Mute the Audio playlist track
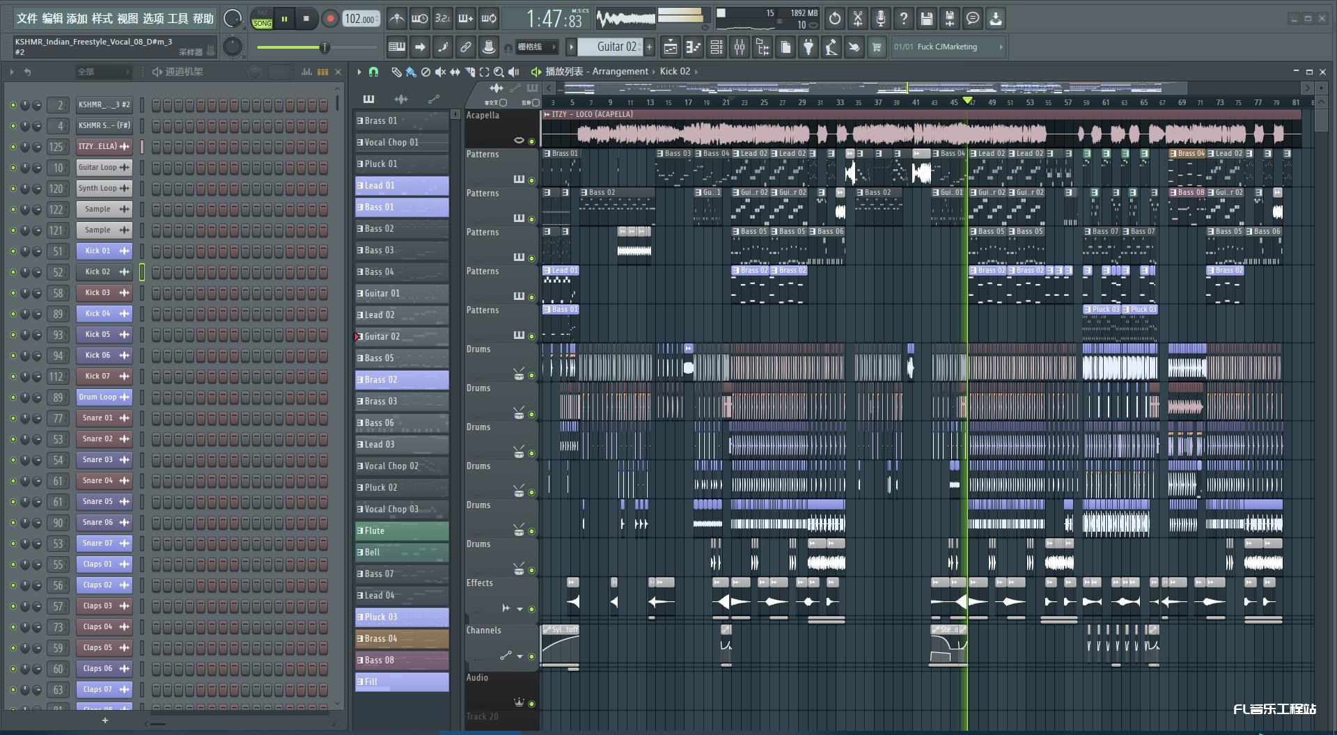 point(532,704)
